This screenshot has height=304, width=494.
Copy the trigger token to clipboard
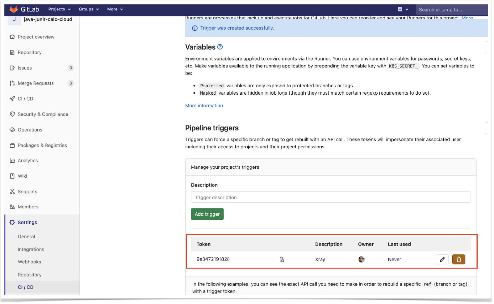[x=281, y=259]
